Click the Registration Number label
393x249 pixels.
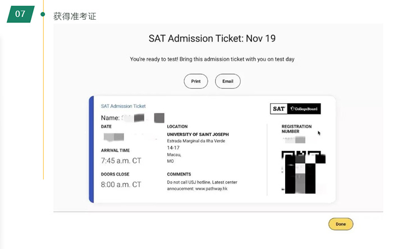296,130
